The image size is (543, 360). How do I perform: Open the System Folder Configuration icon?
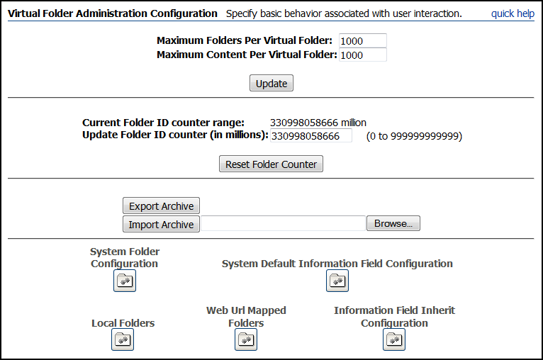tap(125, 281)
